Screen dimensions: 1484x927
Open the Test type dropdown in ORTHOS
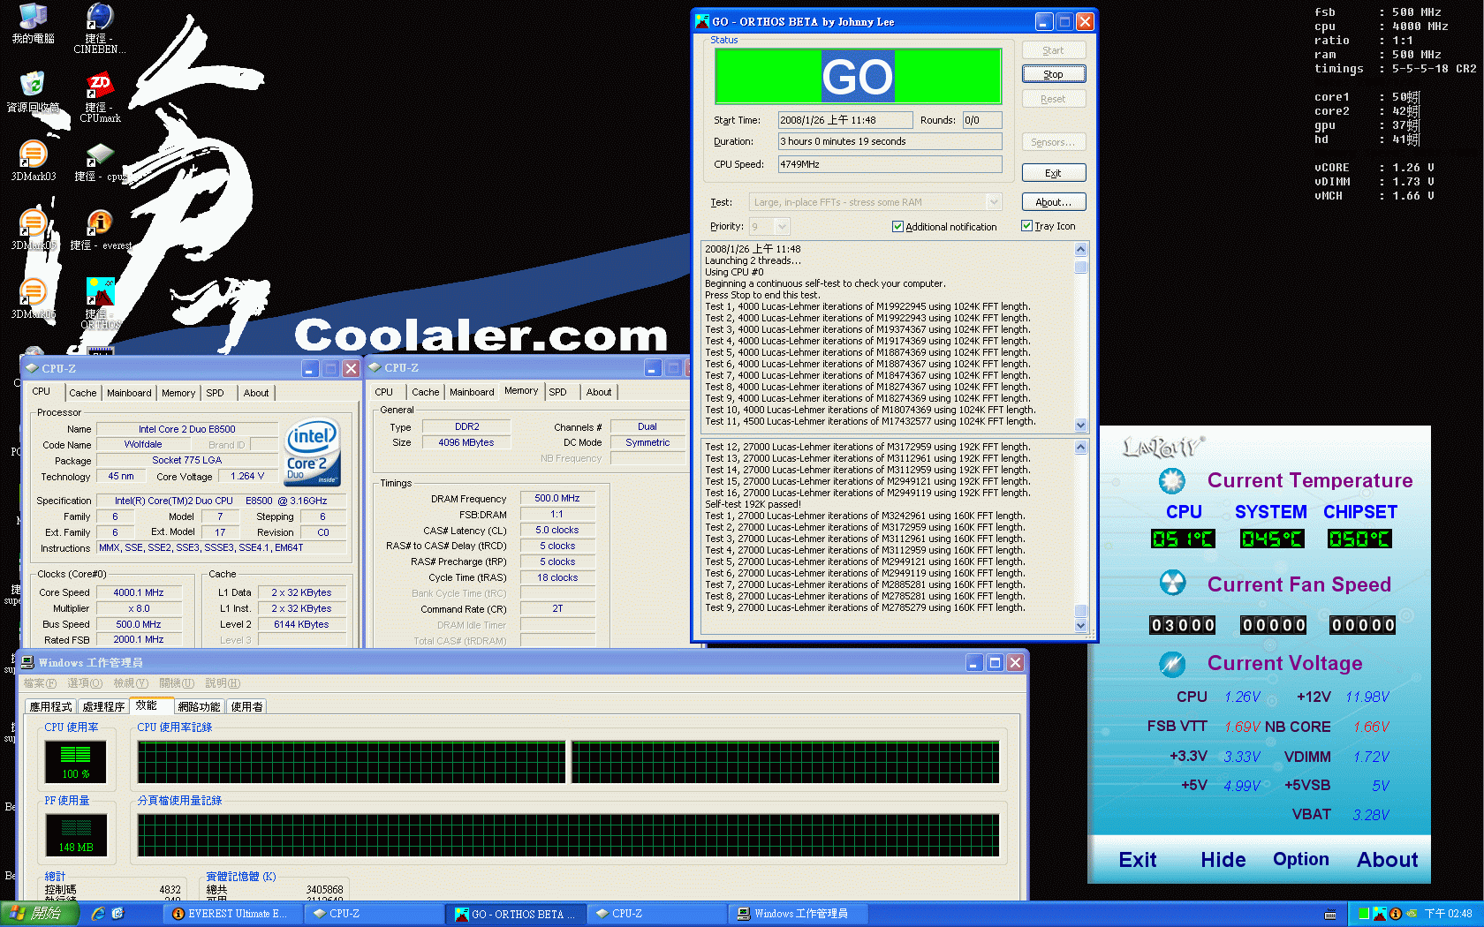coord(994,202)
